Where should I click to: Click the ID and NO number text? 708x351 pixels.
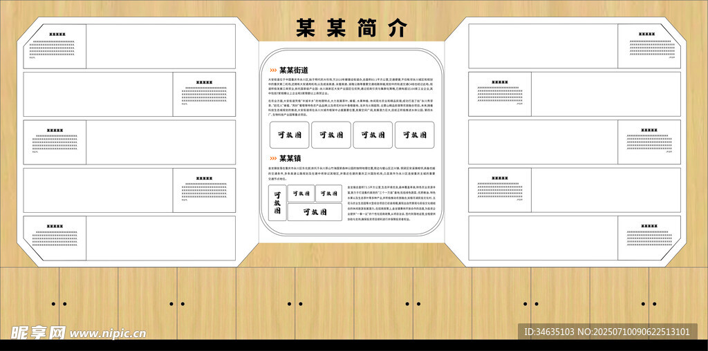(607, 332)
